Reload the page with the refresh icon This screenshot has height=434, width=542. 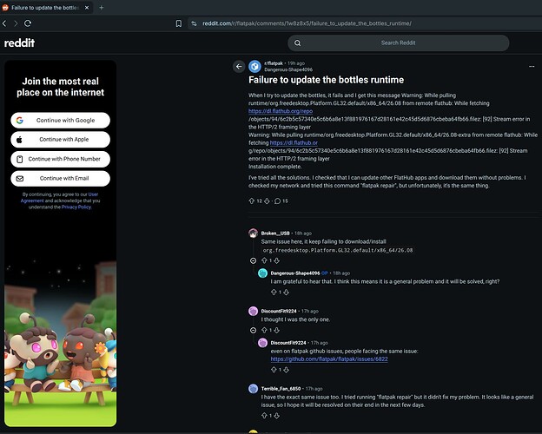[x=28, y=23]
